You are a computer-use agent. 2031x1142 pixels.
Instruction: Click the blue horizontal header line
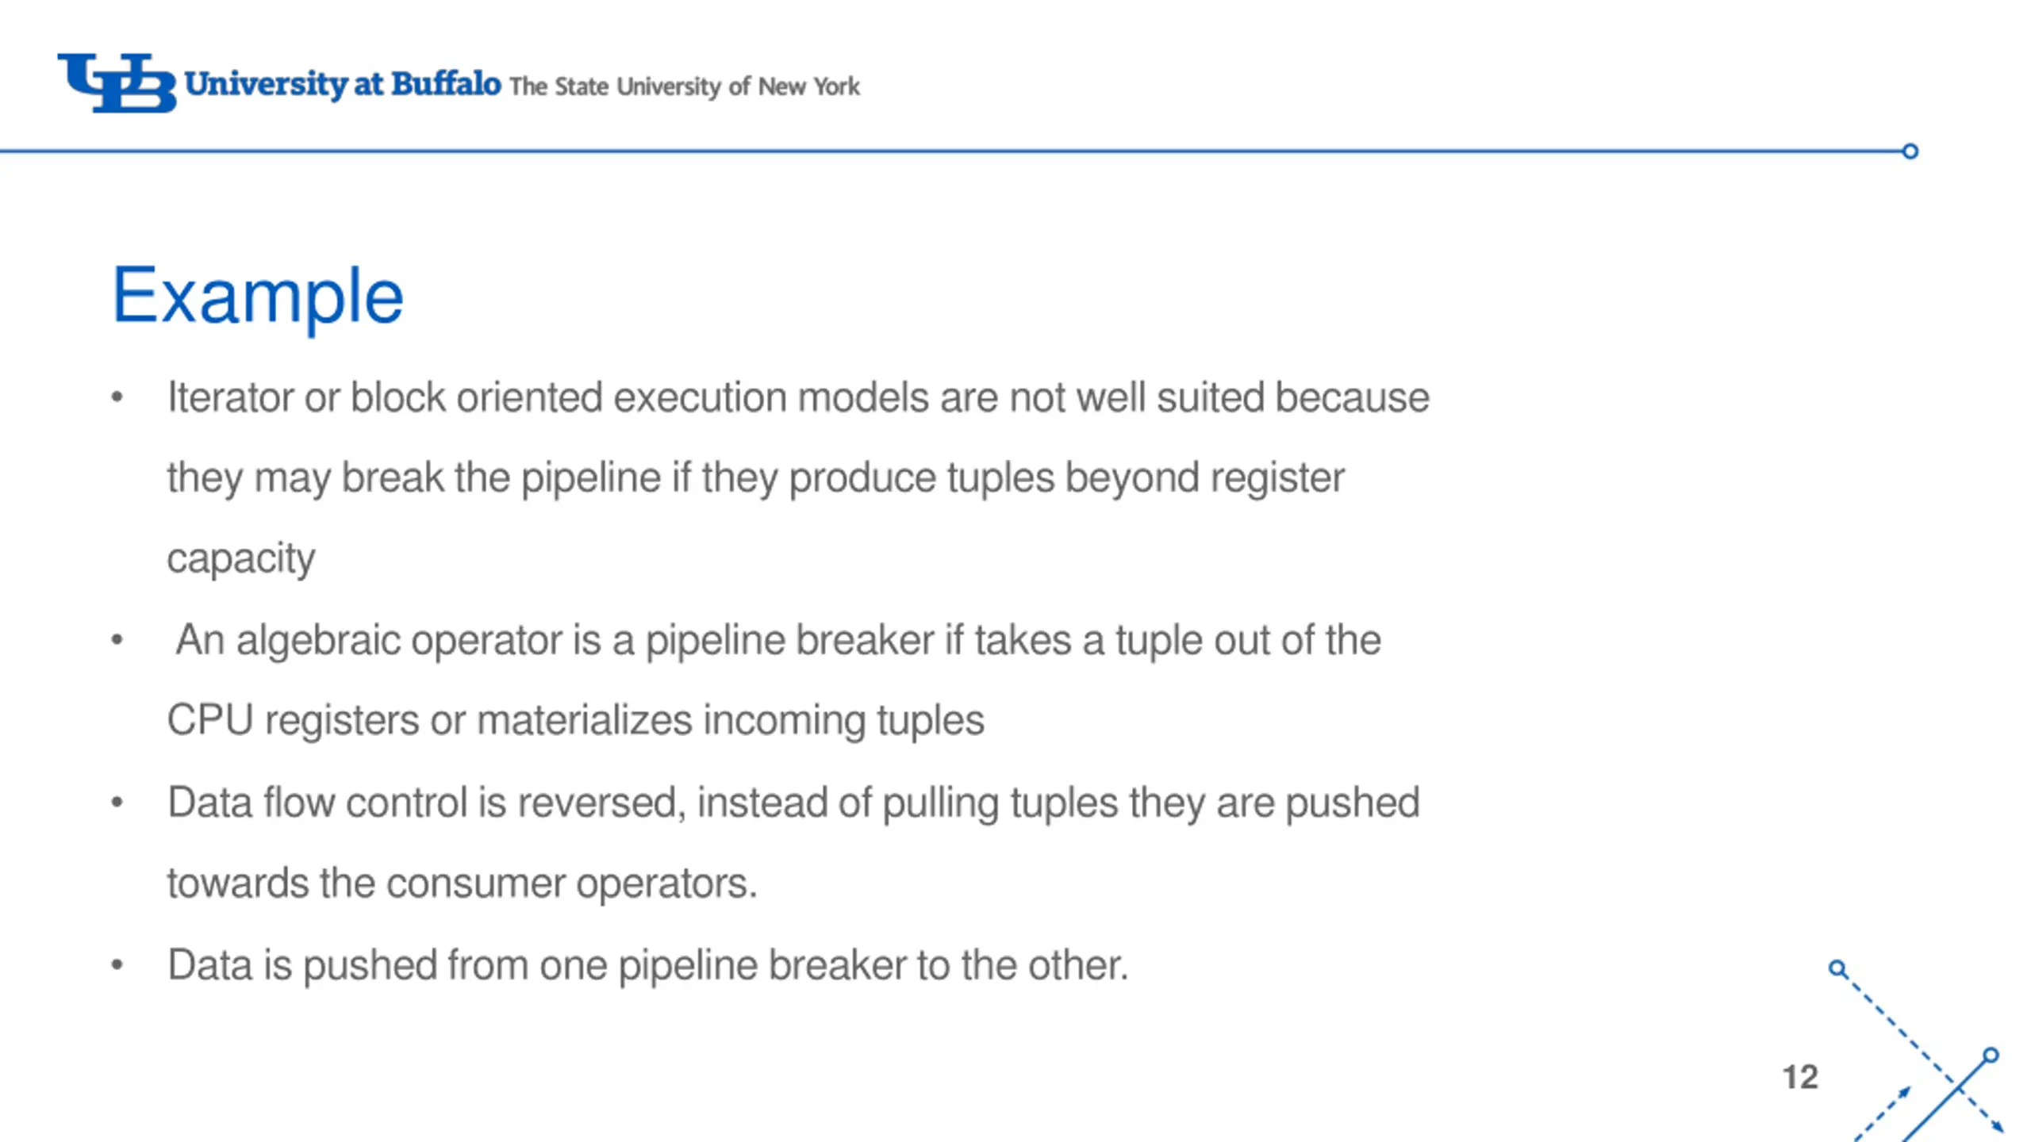click(950, 151)
